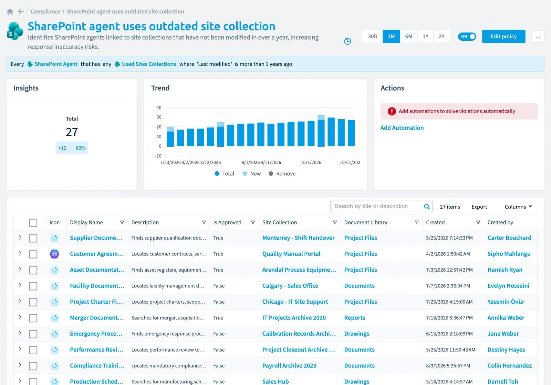The width and height of the screenshot is (551, 385).
Task: Click the red alert icon in Actions
Action: pyautogui.click(x=392, y=111)
